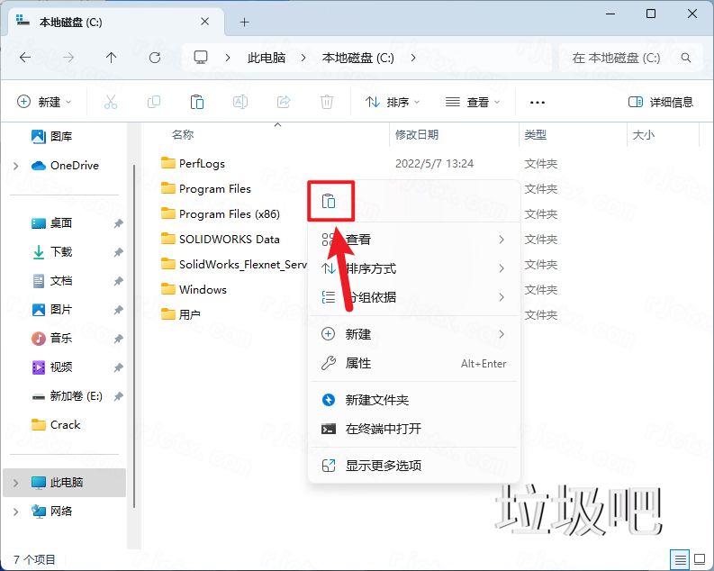Unpin 视频 via its pin icon
This screenshot has width=714, height=571.
118,367
